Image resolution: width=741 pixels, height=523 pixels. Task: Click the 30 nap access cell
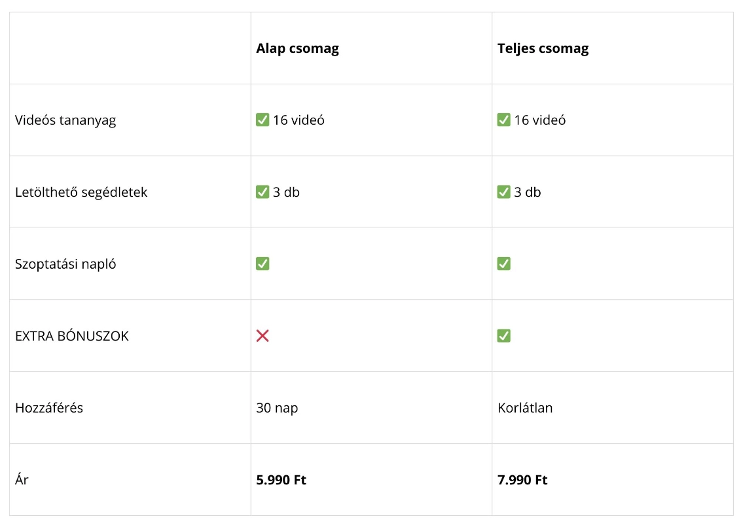tap(277, 408)
